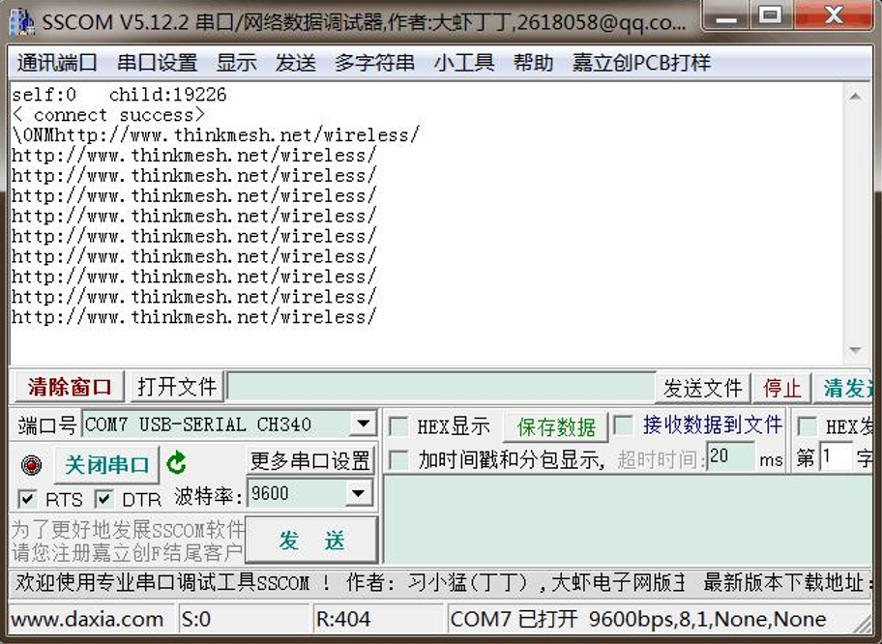Click the "self:0 child:19226" line
Screen dimensions: 882x644
click(119, 95)
